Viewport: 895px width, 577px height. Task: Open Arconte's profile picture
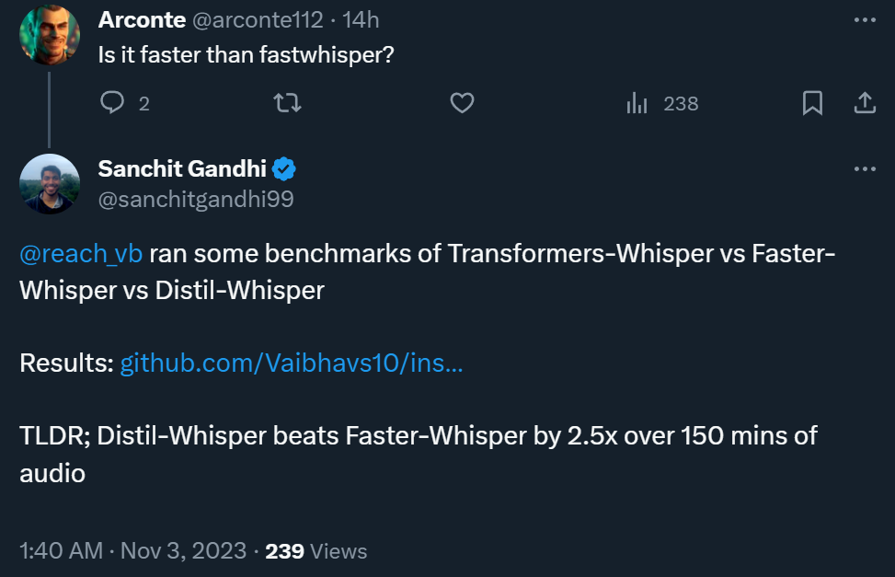49,33
